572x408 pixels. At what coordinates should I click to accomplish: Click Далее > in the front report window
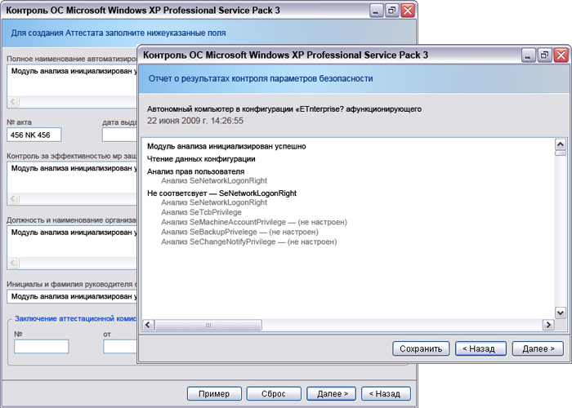point(538,348)
